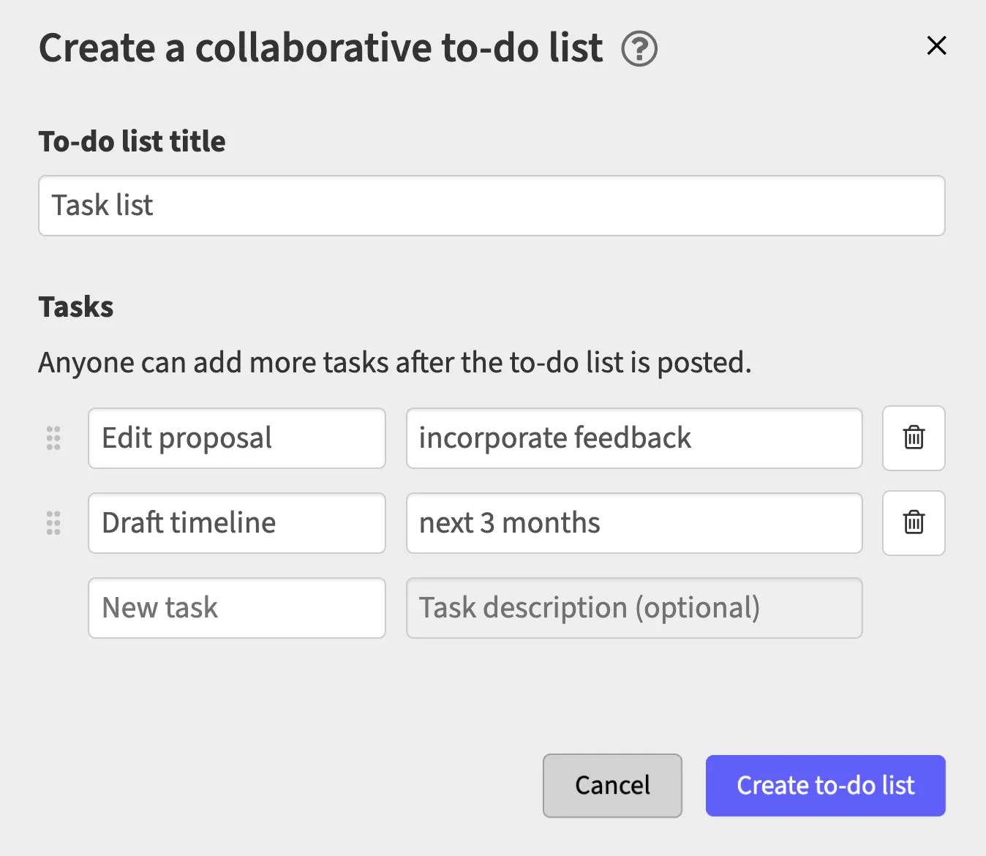Click the 'Tasks' section label

pyautogui.click(x=76, y=307)
